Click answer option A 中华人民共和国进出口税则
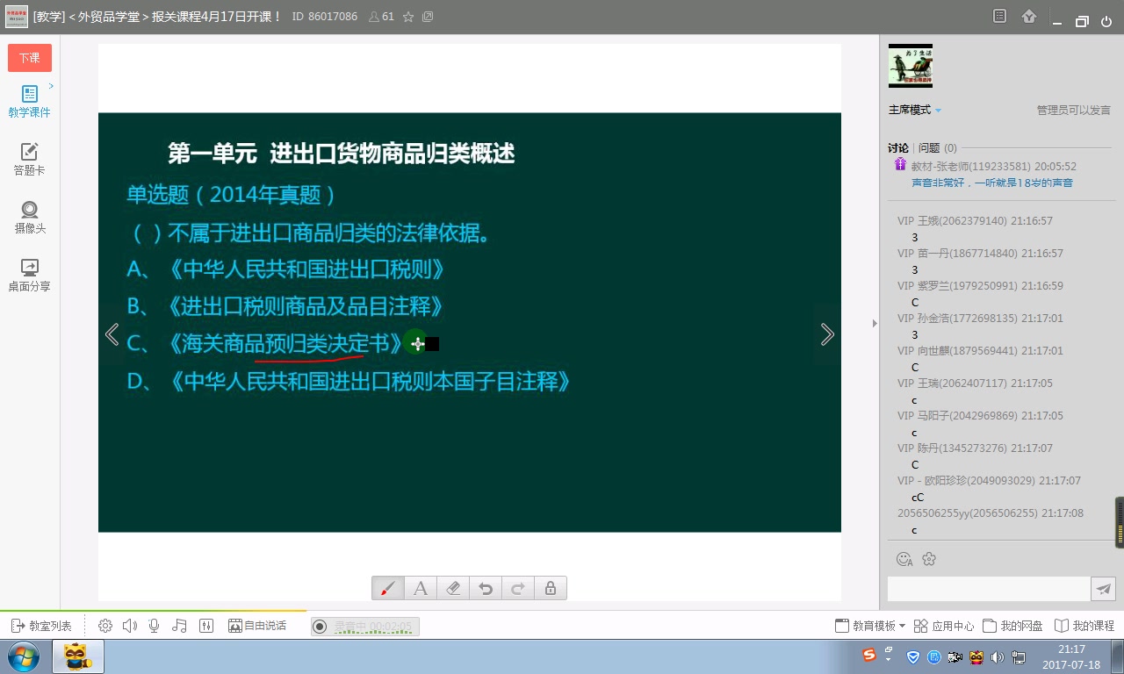1124x674 pixels. [x=286, y=269]
